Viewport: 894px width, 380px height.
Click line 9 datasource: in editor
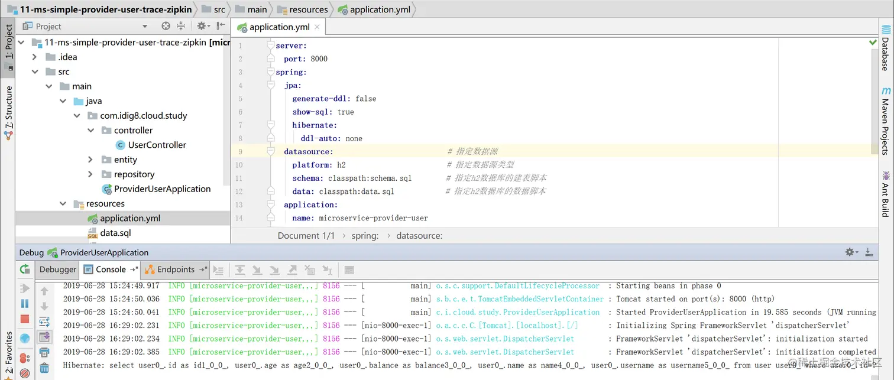point(308,151)
